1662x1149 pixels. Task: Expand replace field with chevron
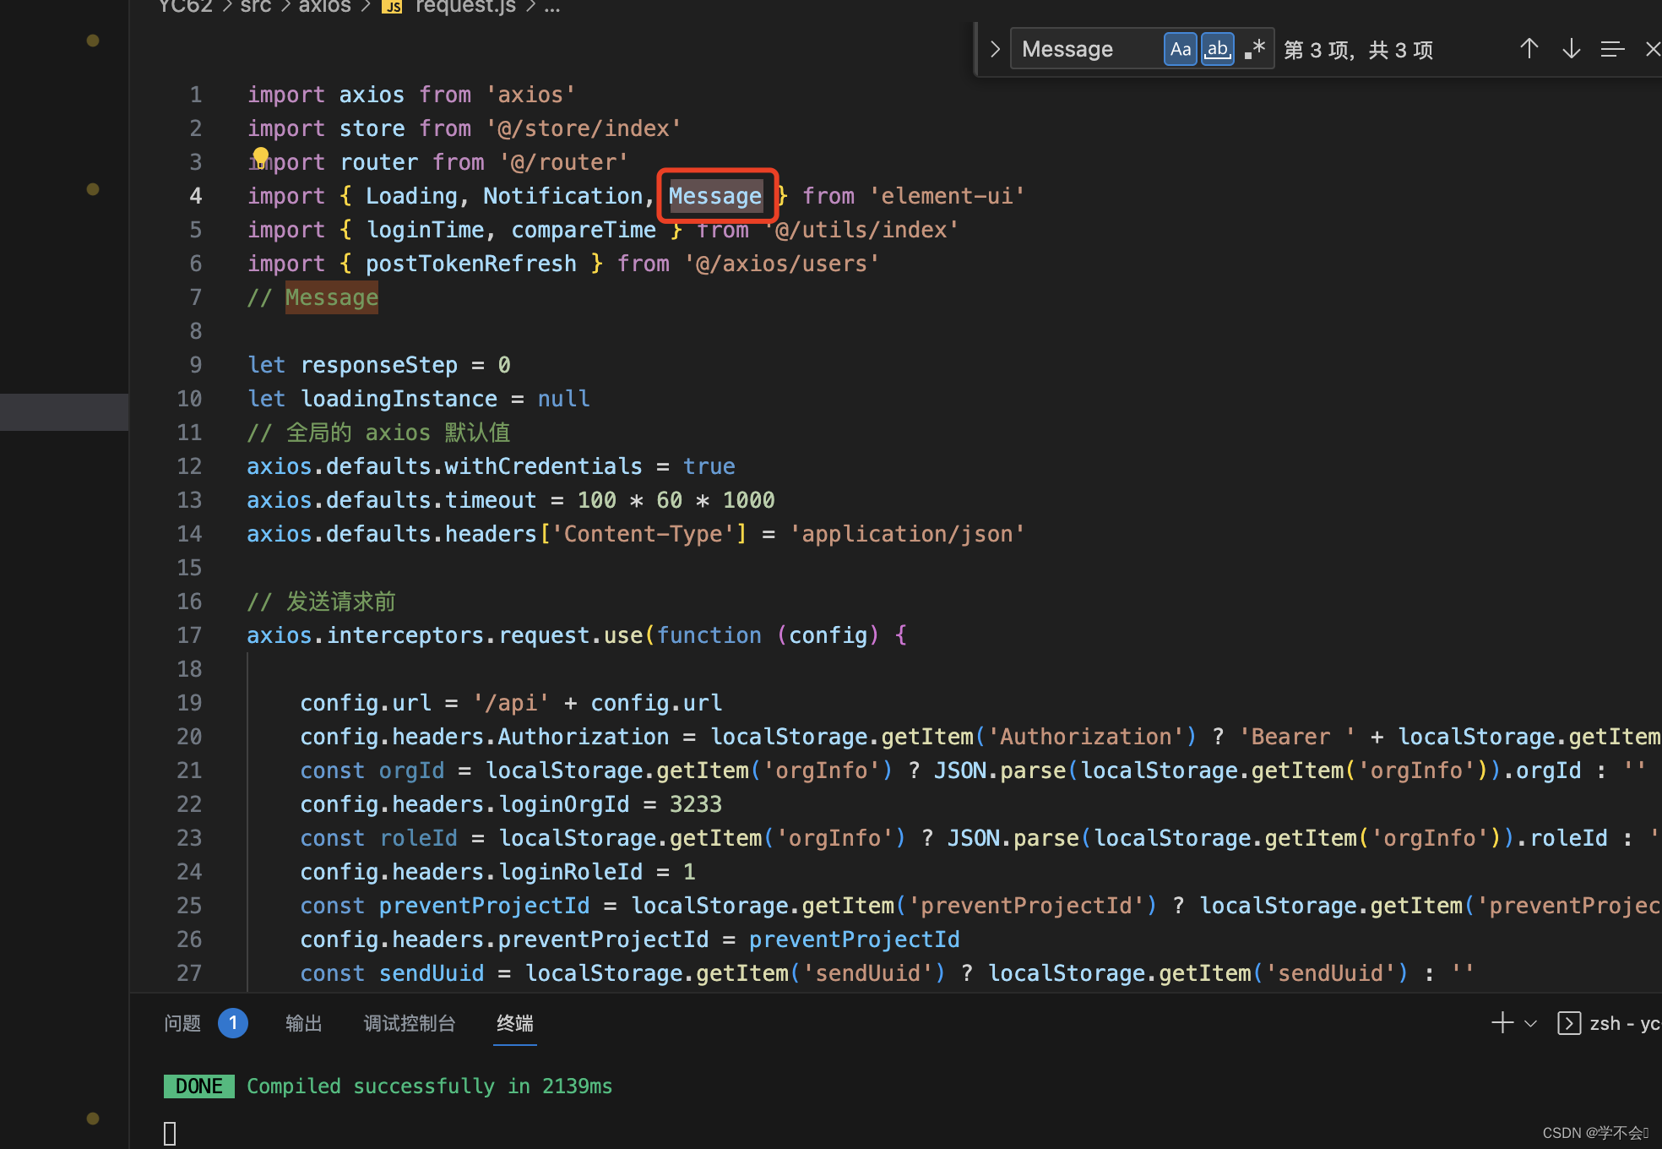pos(995,49)
